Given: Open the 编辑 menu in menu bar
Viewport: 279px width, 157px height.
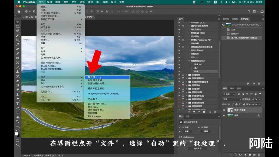Looking at the screenshot, I should tap(49, 2).
